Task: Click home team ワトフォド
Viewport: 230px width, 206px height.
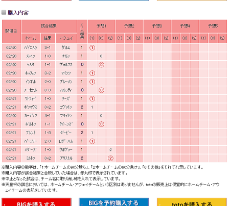Action: 31,98
